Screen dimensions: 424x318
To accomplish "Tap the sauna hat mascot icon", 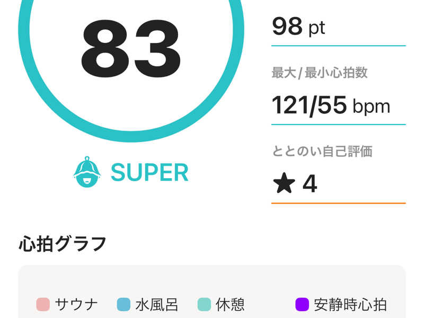I will (x=87, y=172).
